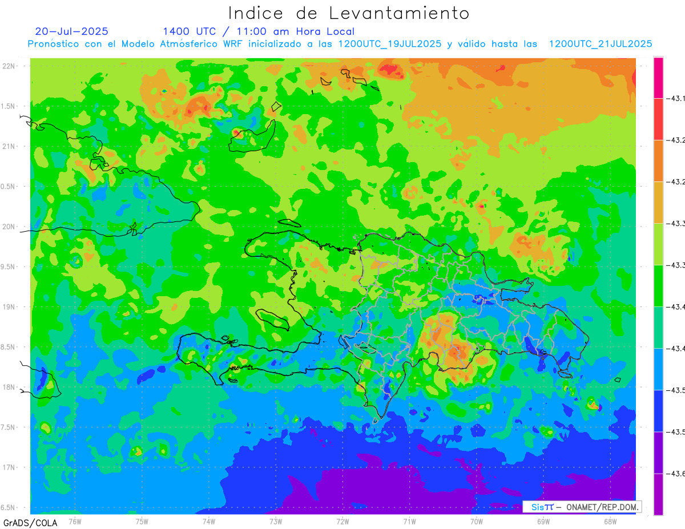The width and height of the screenshot is (685, 529).
Task: Click the '18N' latitude label
Action: click(x=9, y=387)
